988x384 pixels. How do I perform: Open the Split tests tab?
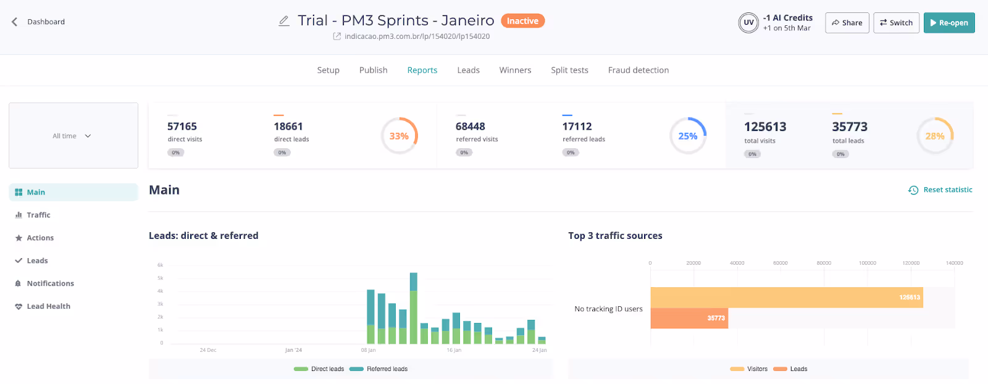click(570, 70)
